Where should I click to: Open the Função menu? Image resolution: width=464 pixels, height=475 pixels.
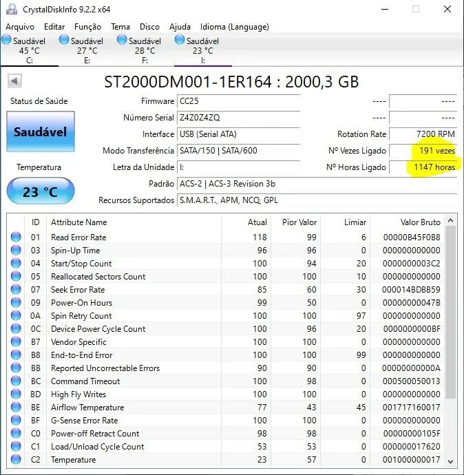tap(87, 27)
